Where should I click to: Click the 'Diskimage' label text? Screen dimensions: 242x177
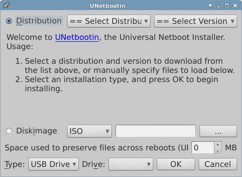click(37, 131)
